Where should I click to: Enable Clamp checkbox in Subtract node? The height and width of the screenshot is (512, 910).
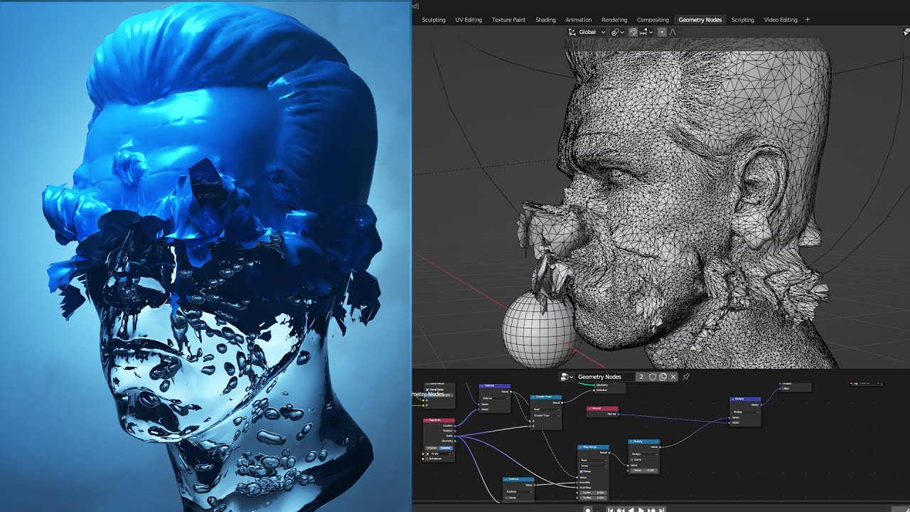point(507,498)
